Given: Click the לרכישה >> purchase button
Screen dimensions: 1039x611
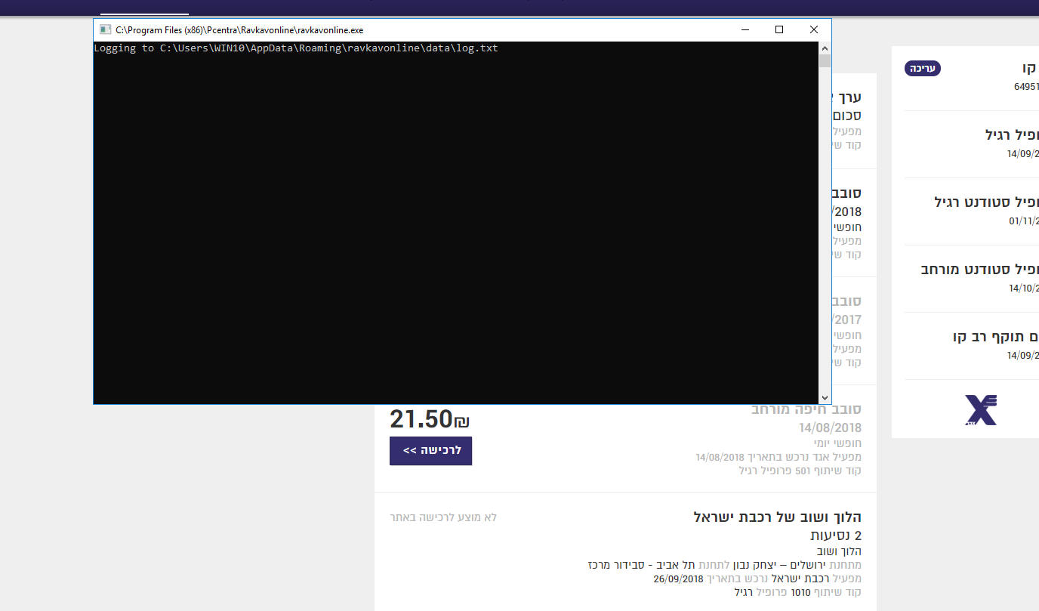Looking at the screenshot, I should 430,451.
